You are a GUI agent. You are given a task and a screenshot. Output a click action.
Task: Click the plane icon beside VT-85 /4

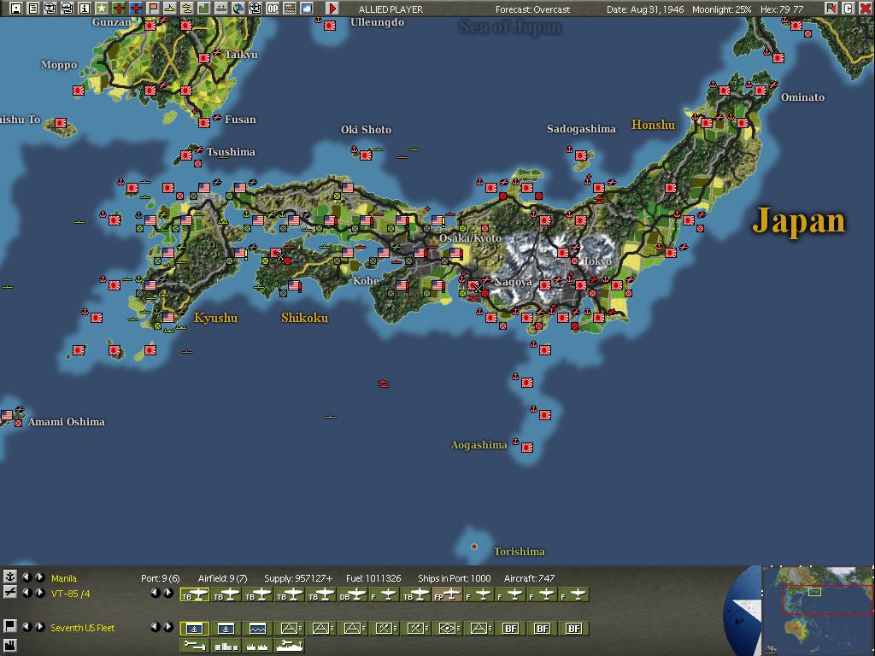9,593
